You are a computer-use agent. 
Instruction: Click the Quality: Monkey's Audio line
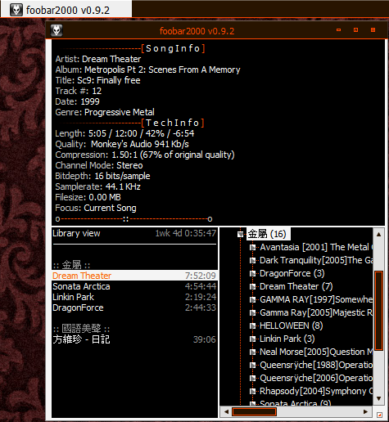point(122,144)
